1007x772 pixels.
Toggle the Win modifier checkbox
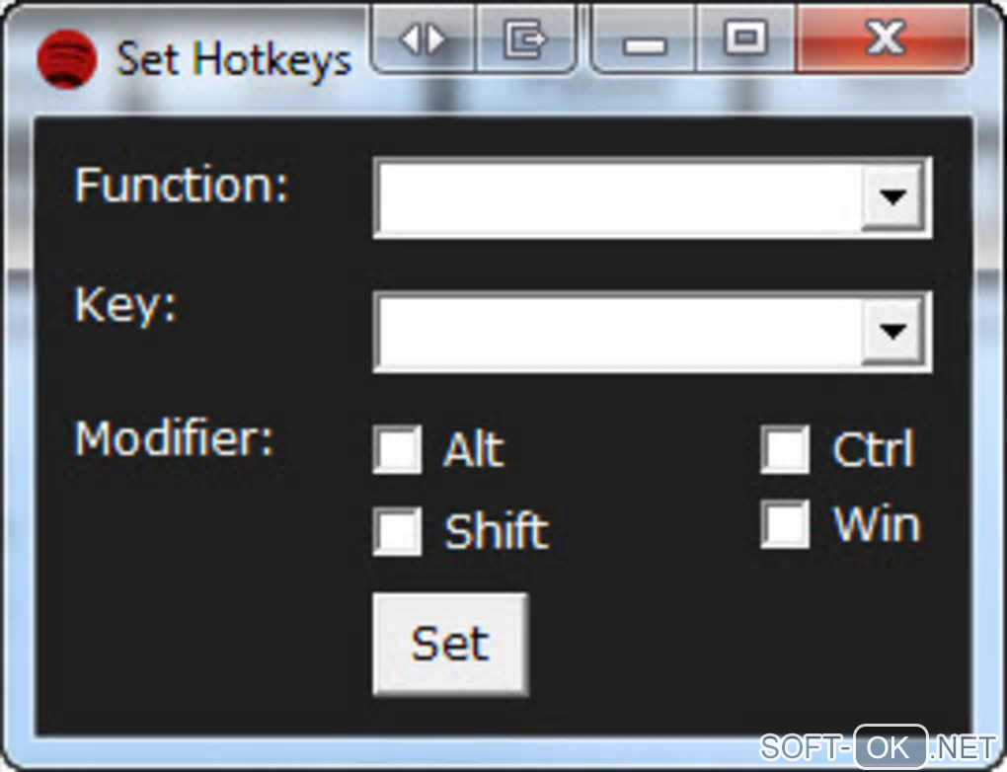[785, 524]
